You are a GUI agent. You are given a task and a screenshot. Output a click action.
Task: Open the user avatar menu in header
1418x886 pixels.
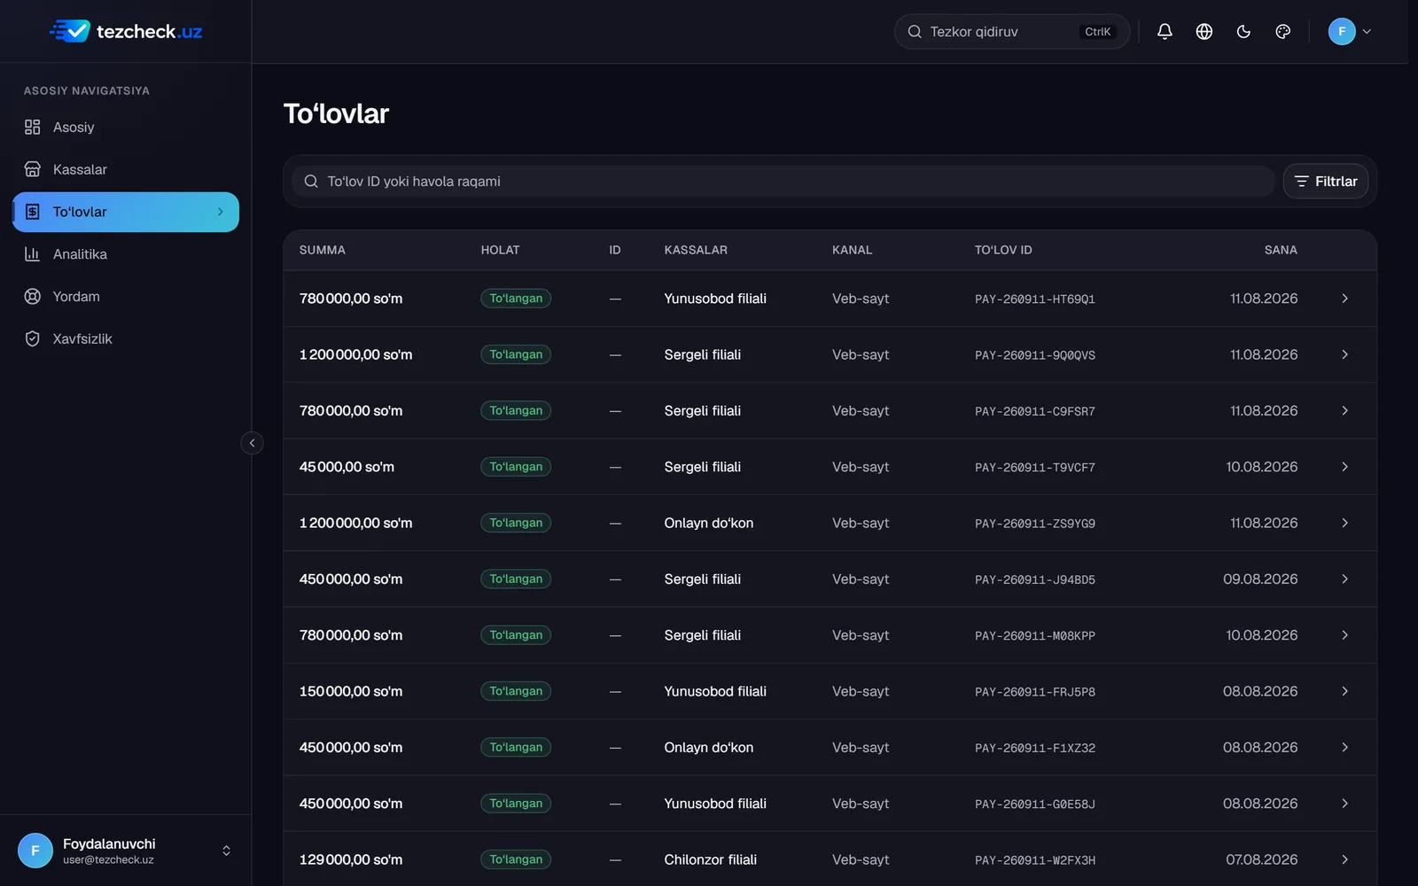pos(1350,32)
